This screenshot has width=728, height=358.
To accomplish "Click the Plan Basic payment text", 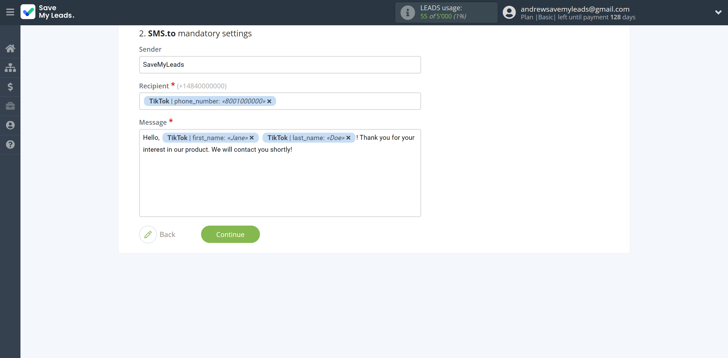I will point(578,17).
